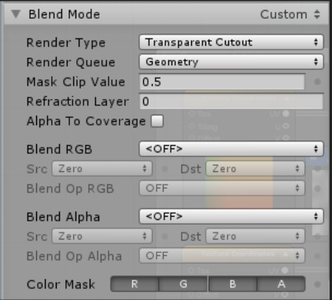This screenshot has width=332, height=300.
Task: Click the Mask Clip Value field
Action: [222, 82]
